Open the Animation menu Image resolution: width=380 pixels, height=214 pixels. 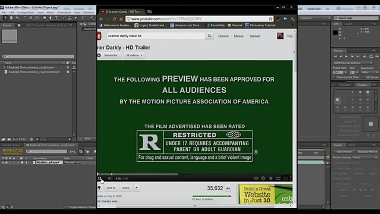point(64,12)
